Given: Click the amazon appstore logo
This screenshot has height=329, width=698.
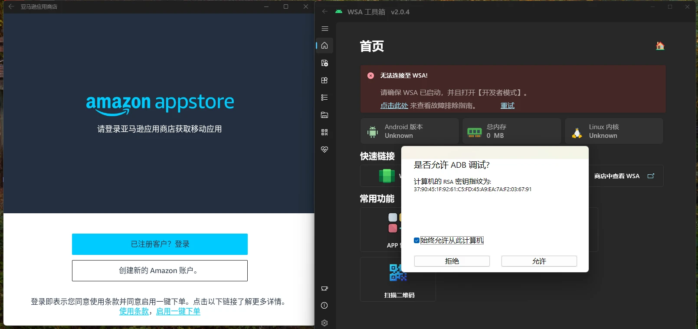Looking at the screenshot, I should [160, 104].
